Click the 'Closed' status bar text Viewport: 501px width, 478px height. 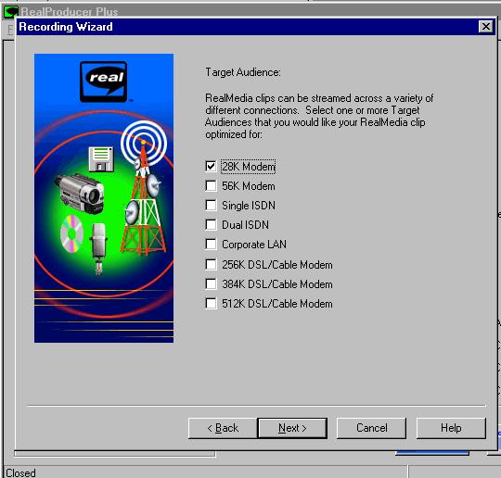point(20,472)
